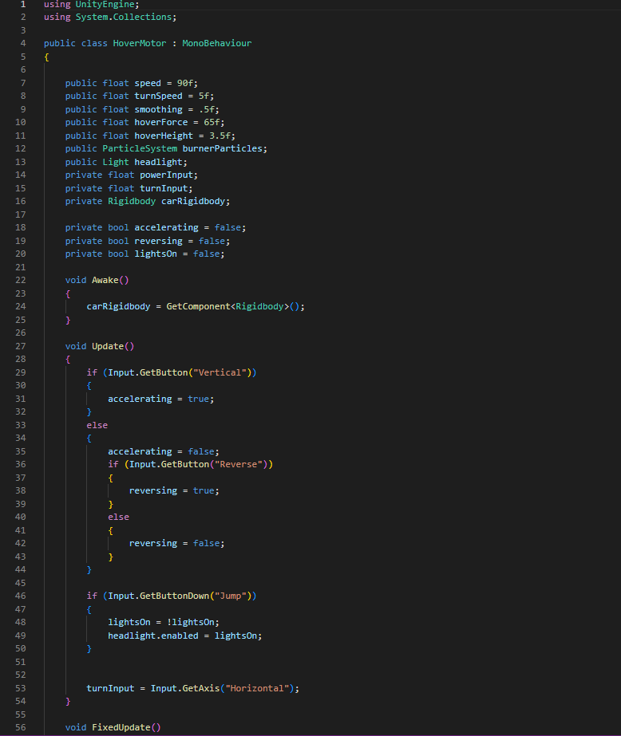The image size is (621, 736).
Task: Click the 3.5f value of hoverHeight
Action: [x=222, y=136]
